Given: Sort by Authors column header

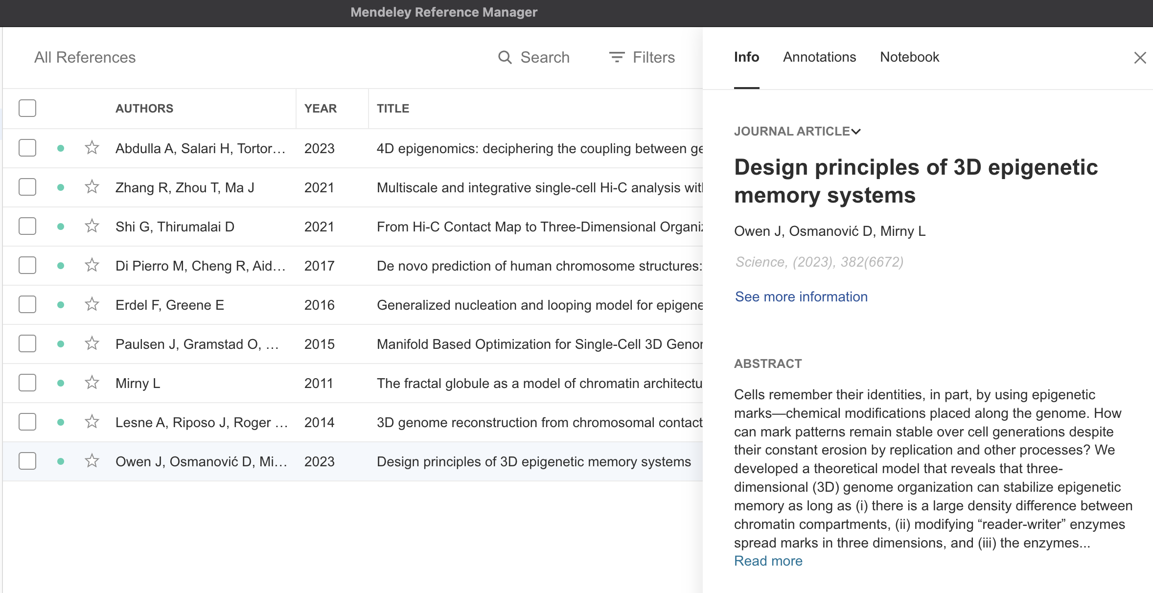Looking at the screenshot, I should coord(144,109).
